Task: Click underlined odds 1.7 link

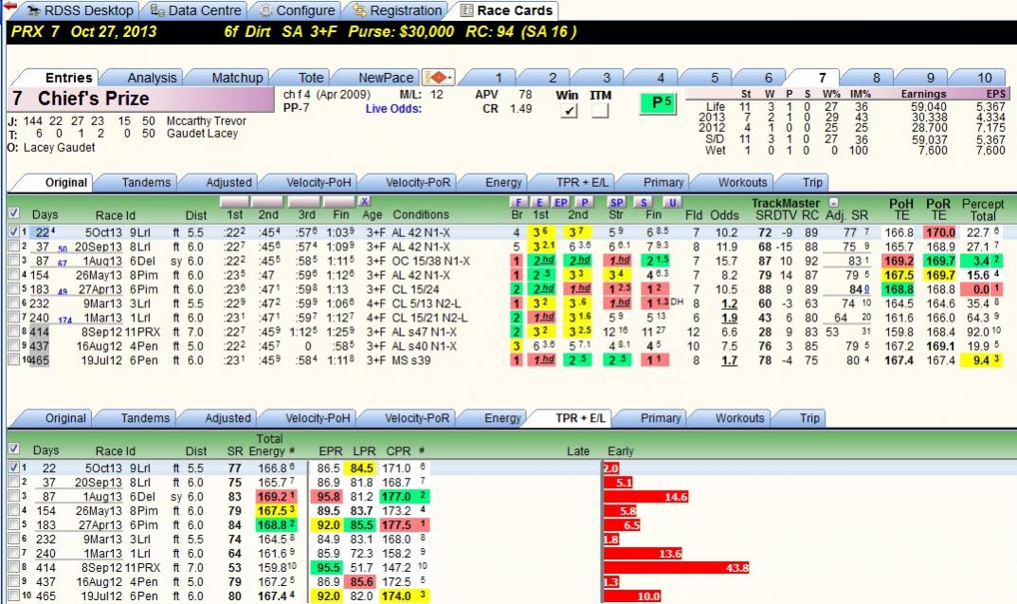Action: pos(729,360)
